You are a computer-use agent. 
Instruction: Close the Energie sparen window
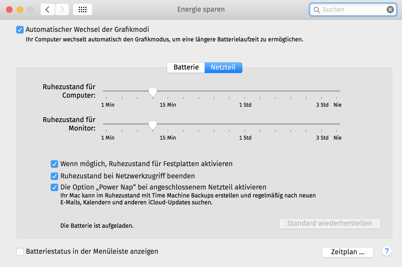pos(9,10)
